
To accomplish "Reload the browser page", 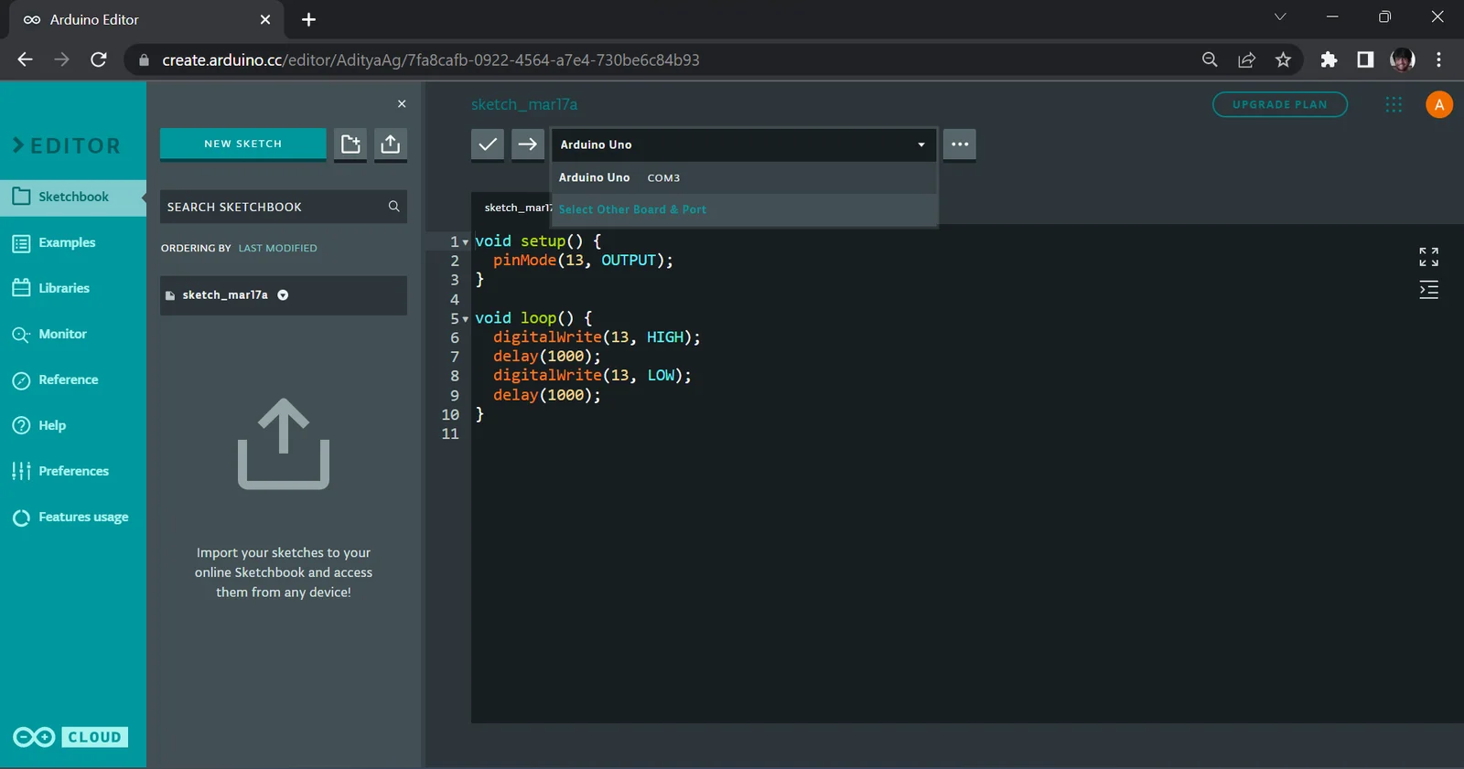I will click(99, 59).
